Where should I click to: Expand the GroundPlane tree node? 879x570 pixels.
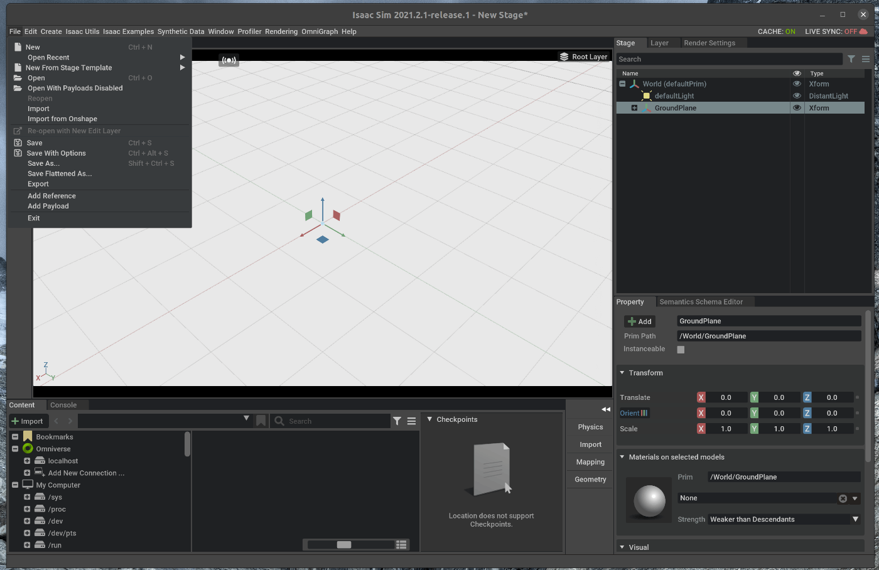pyautogui.click(x=634, y=108)
